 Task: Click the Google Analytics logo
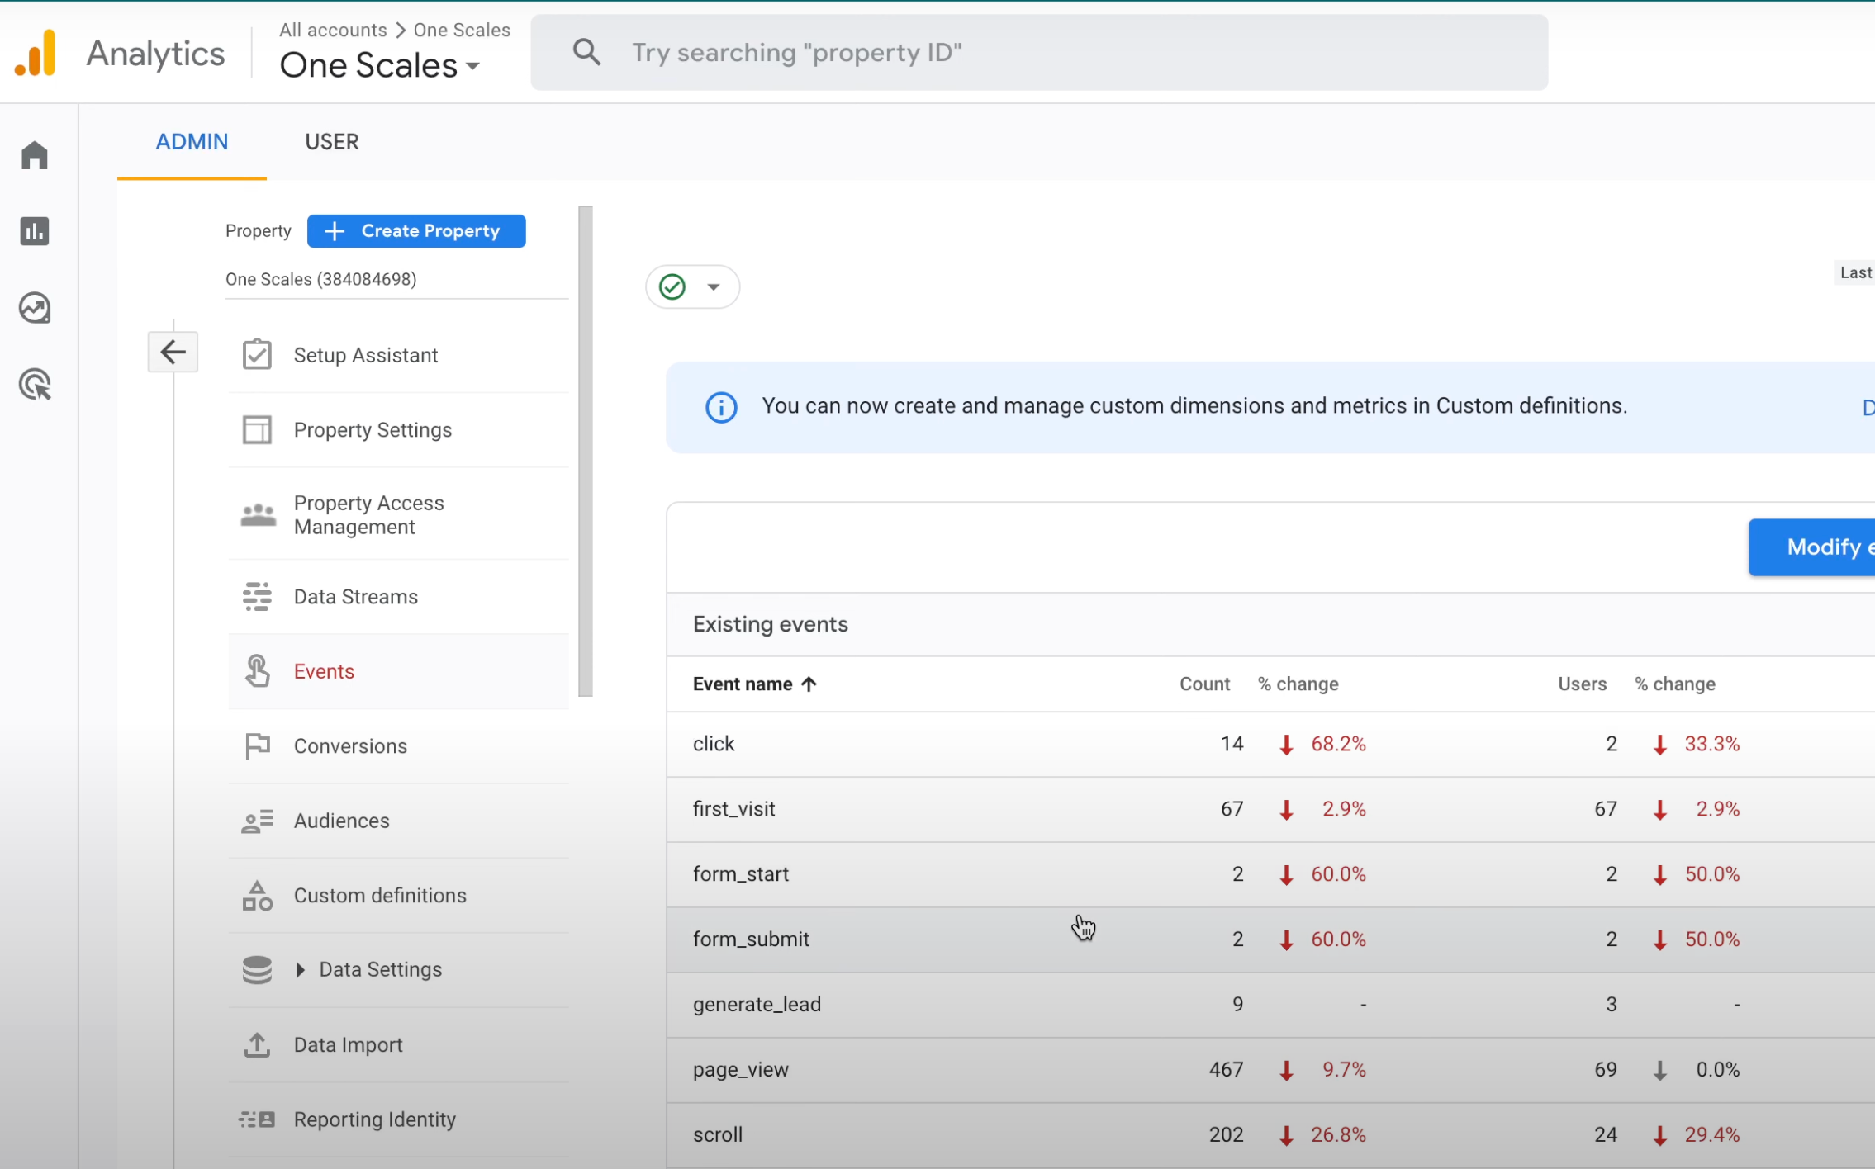(36, 51)
